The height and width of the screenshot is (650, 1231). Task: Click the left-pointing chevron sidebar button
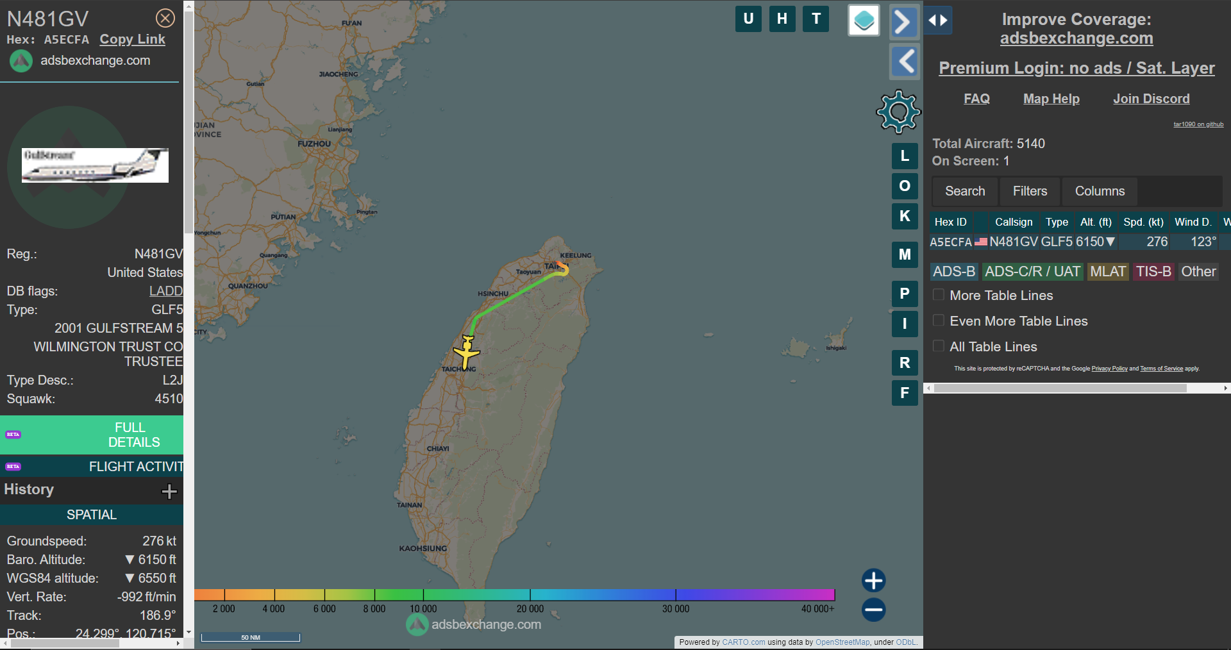pyautogui.click(x=905, y=62)
